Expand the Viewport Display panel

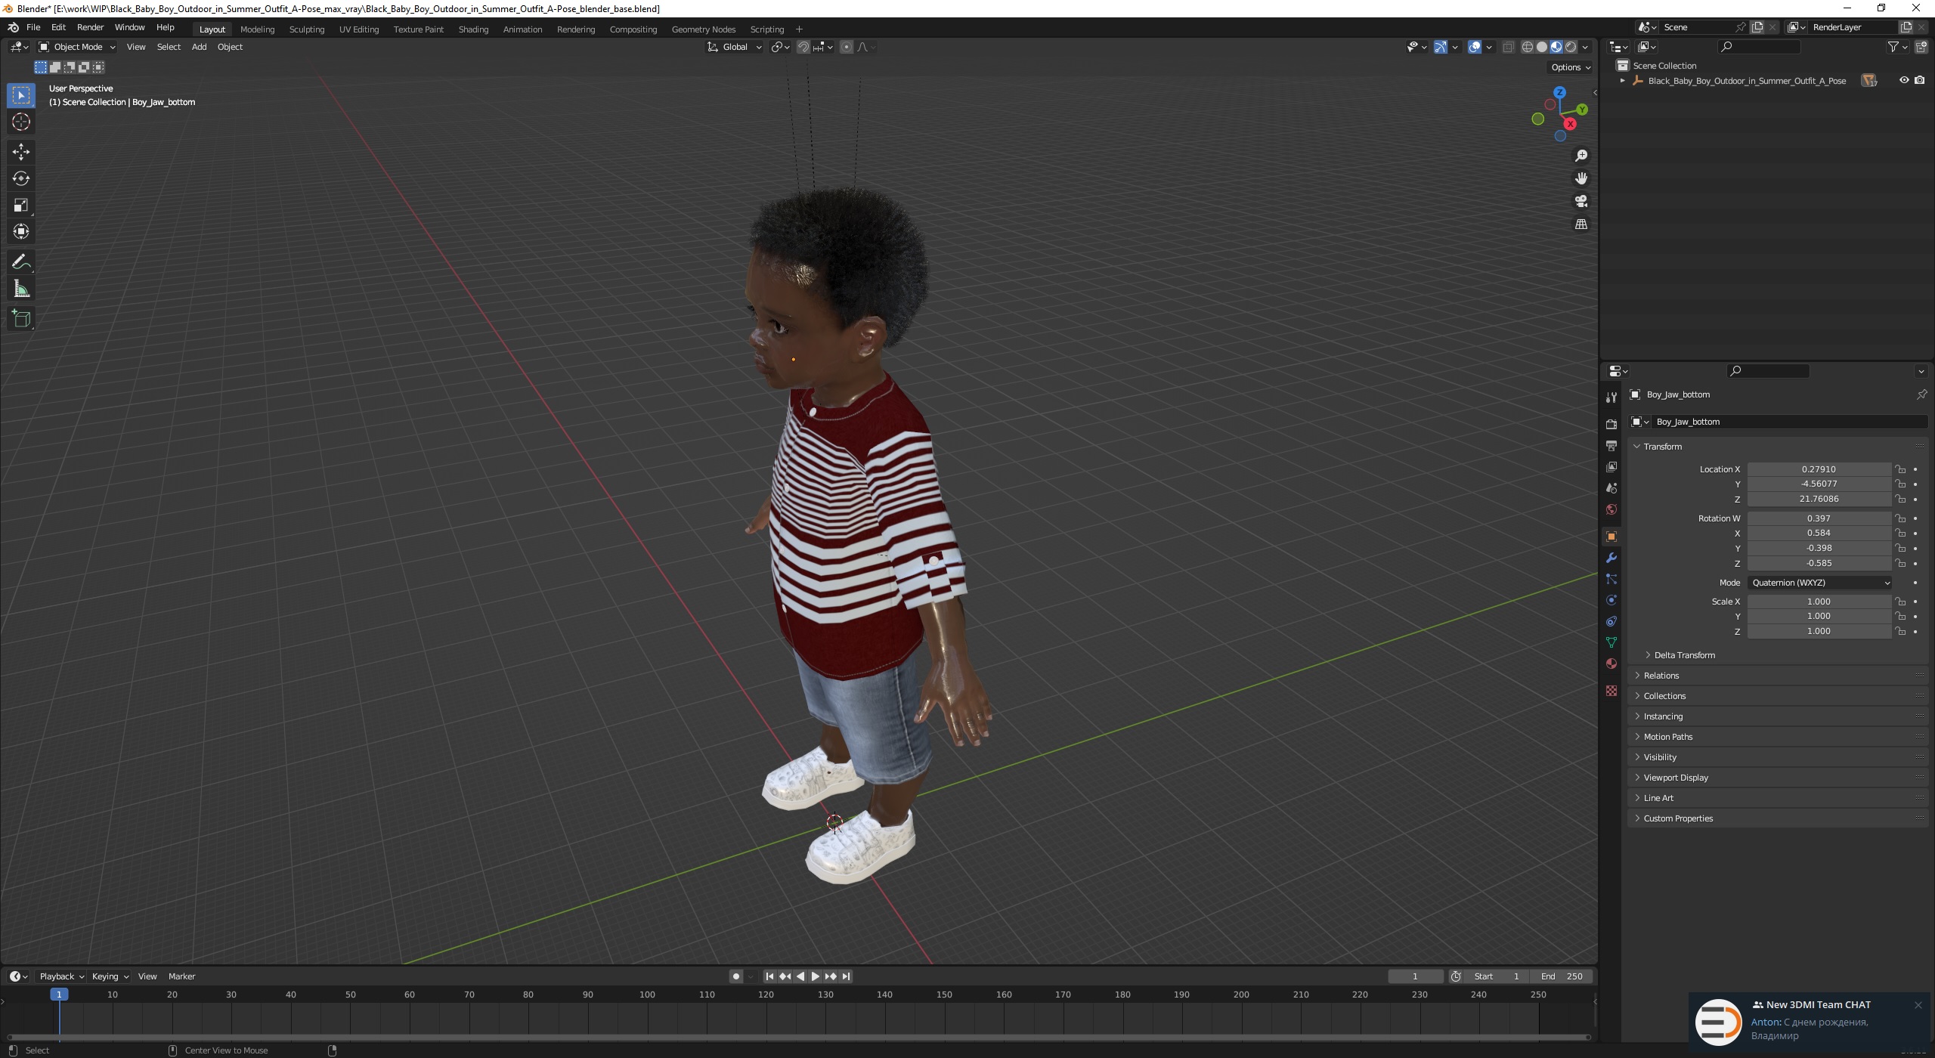point(1676,778)
